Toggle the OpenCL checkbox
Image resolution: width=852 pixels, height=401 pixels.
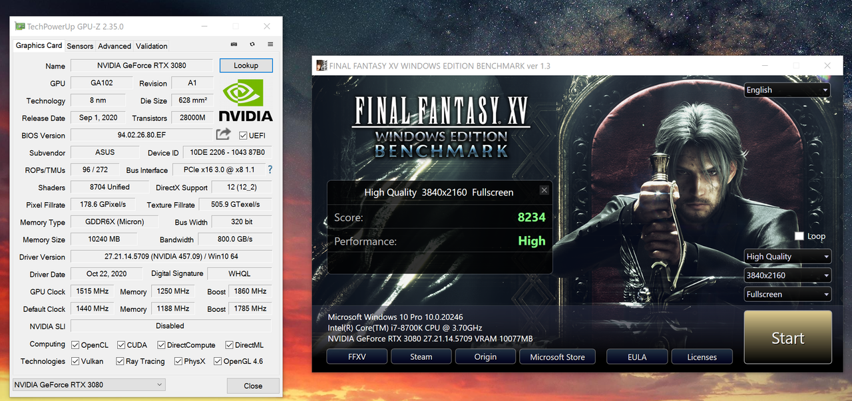coord(74,344)
